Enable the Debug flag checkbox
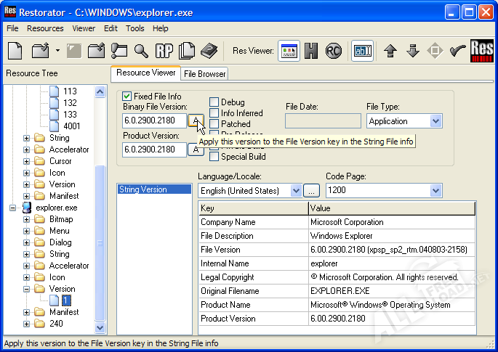This screenshot has width=498, height=352. [x=214, y=102]
